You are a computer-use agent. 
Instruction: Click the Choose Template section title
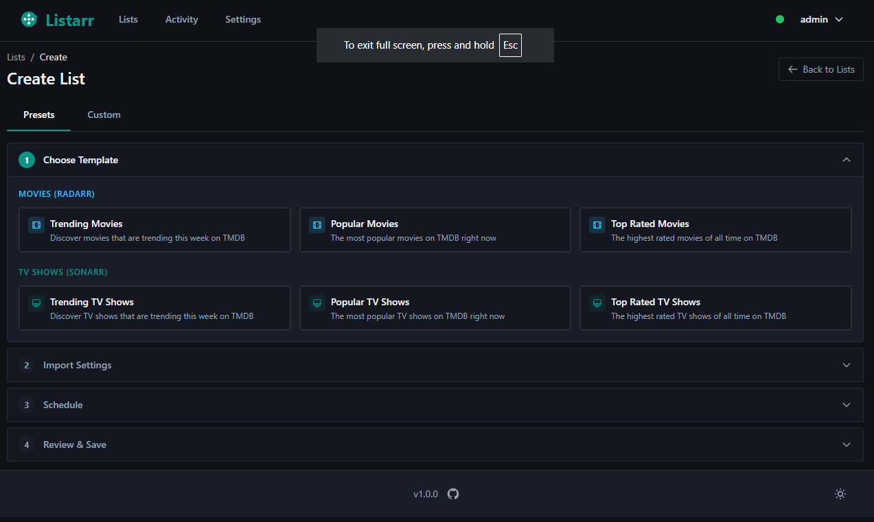(81, 160)
